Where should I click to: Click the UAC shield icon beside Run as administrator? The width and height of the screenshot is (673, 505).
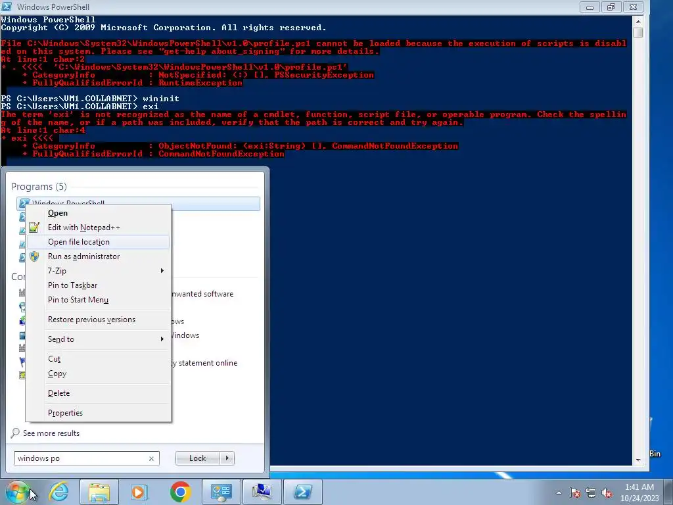coord(34,256)
